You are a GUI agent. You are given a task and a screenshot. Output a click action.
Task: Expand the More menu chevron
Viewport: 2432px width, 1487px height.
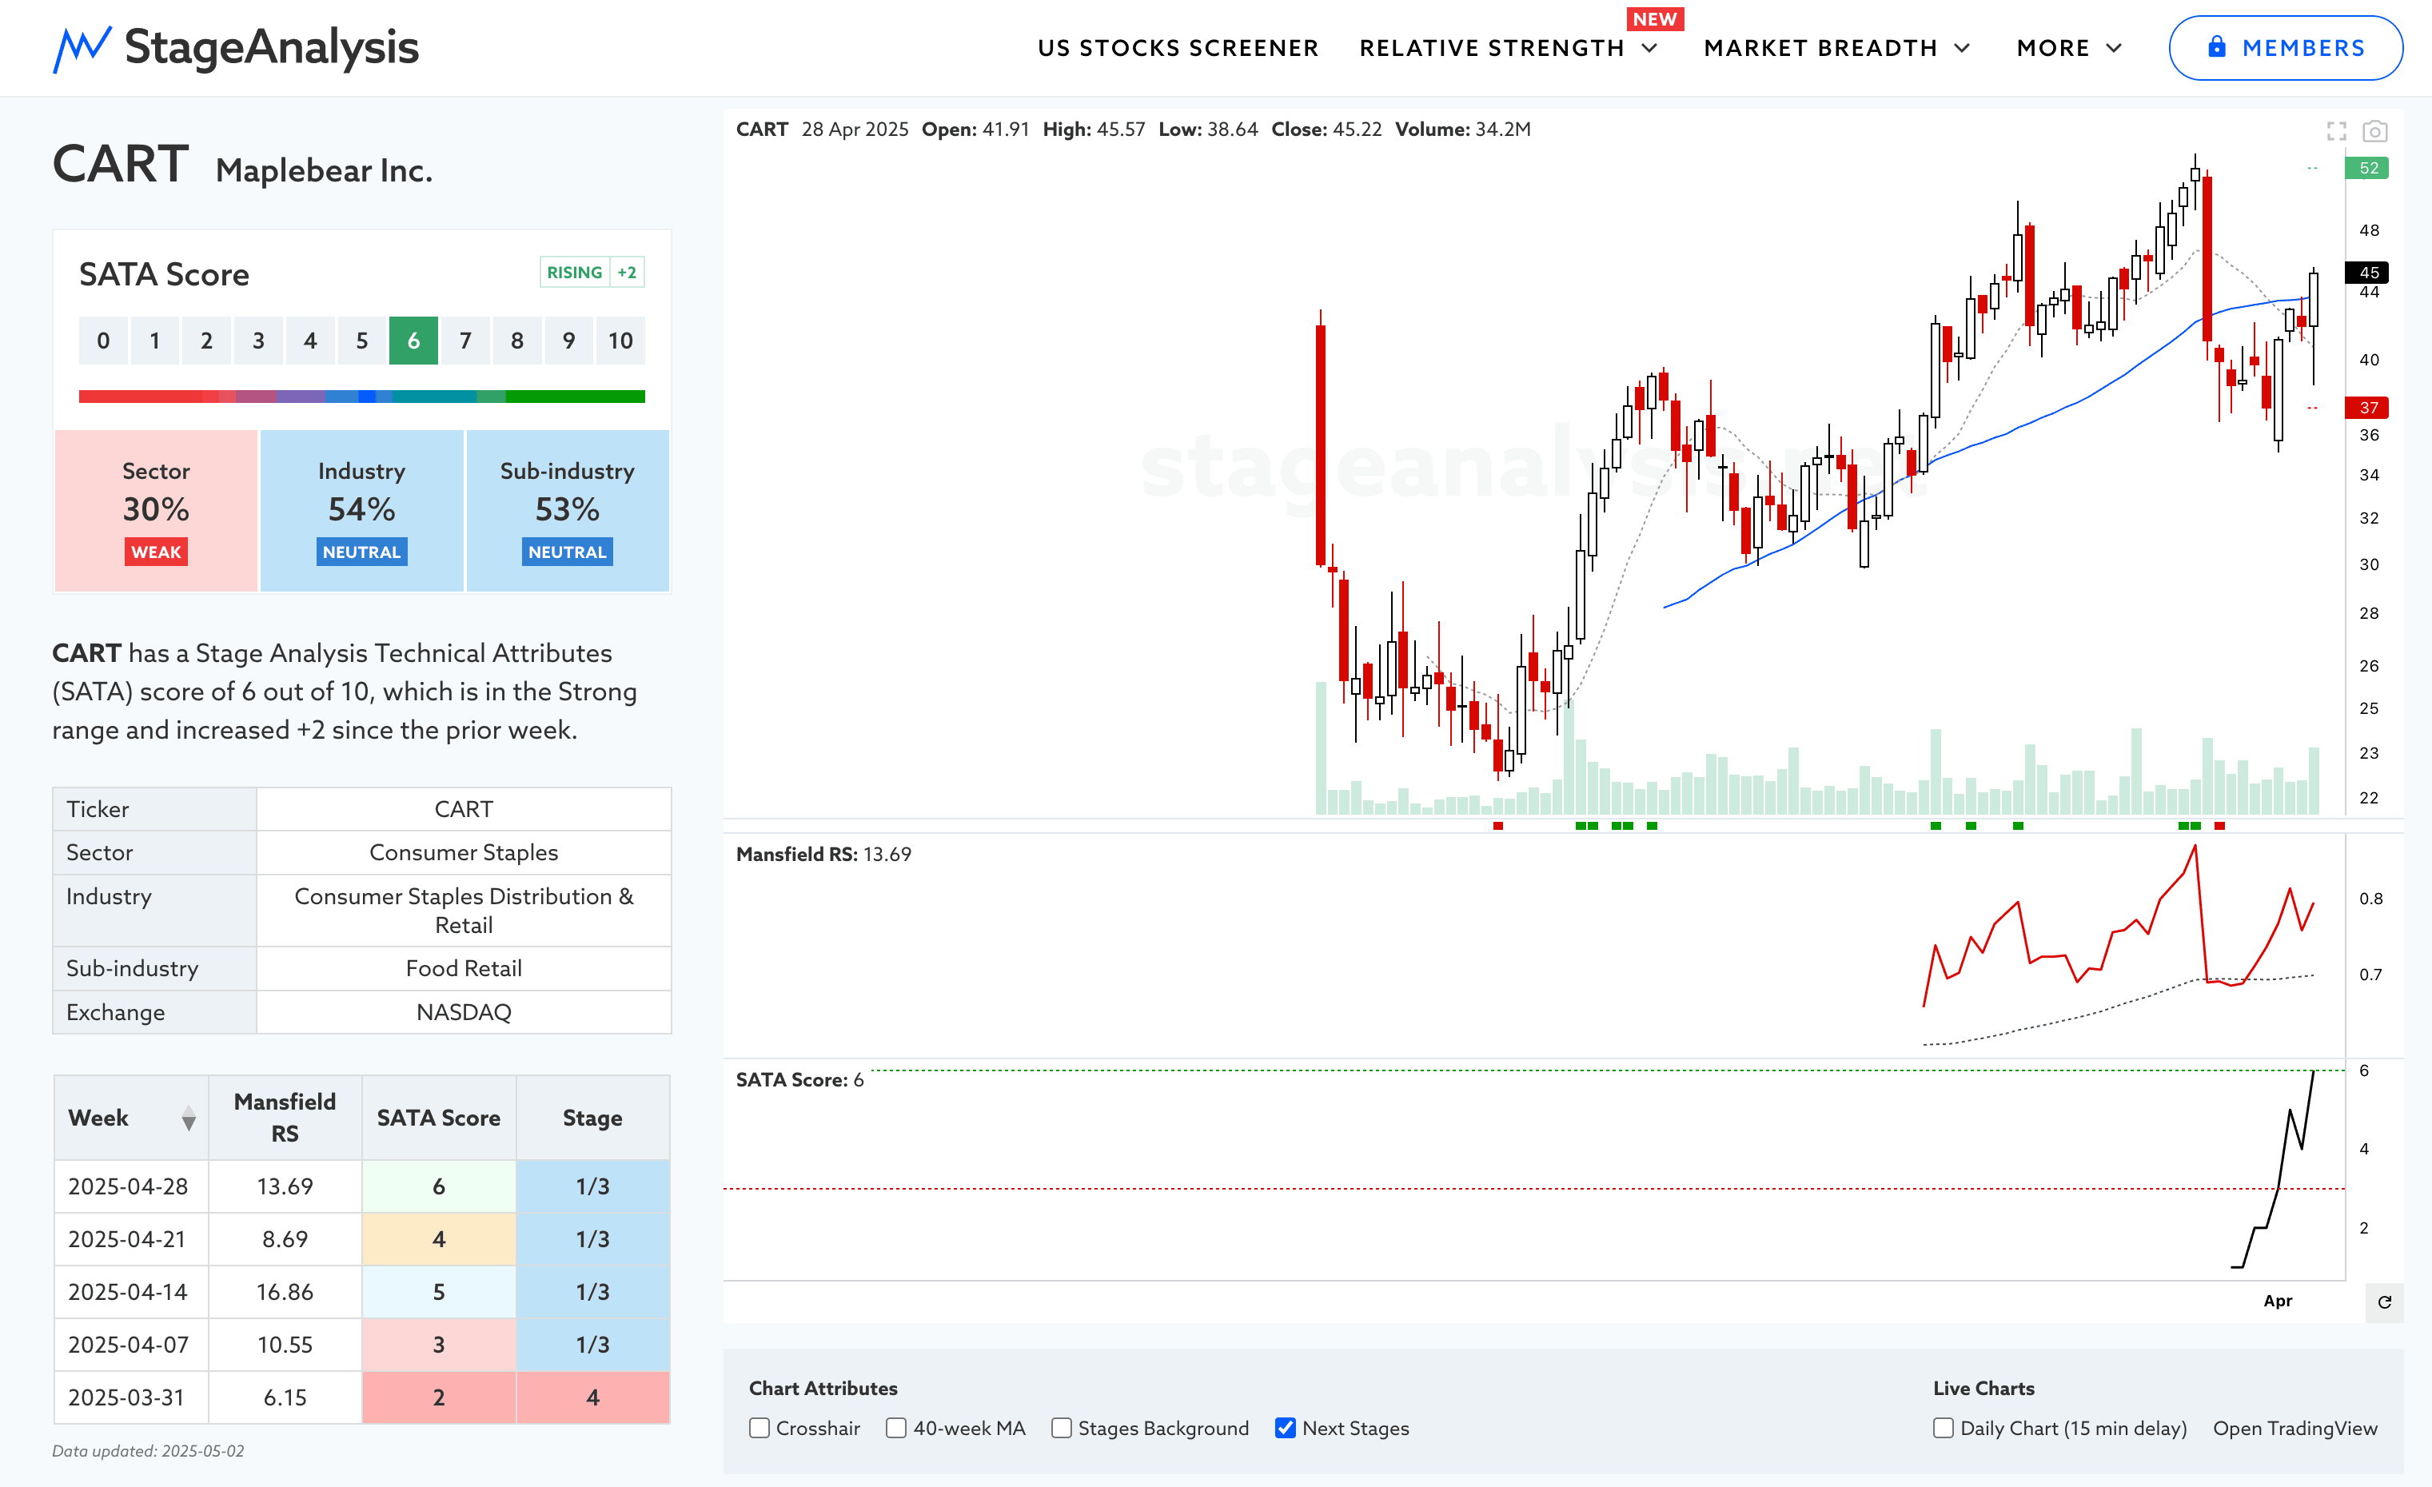point(2113,48)
